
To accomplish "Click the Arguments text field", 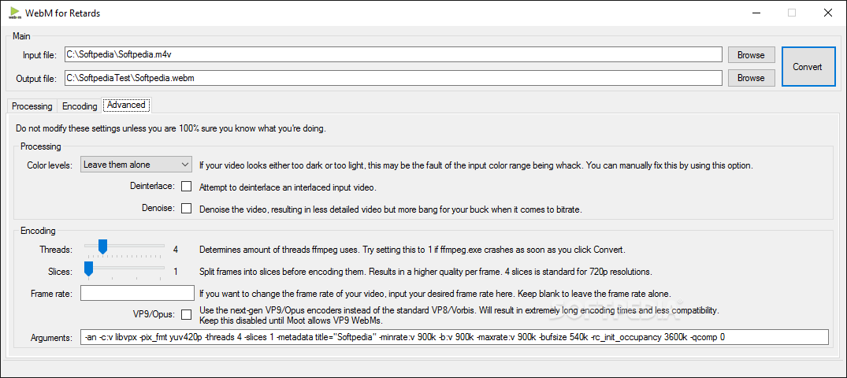I will 454,338.
